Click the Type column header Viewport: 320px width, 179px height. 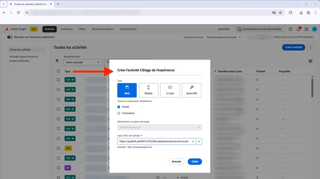tap(67, 71)
